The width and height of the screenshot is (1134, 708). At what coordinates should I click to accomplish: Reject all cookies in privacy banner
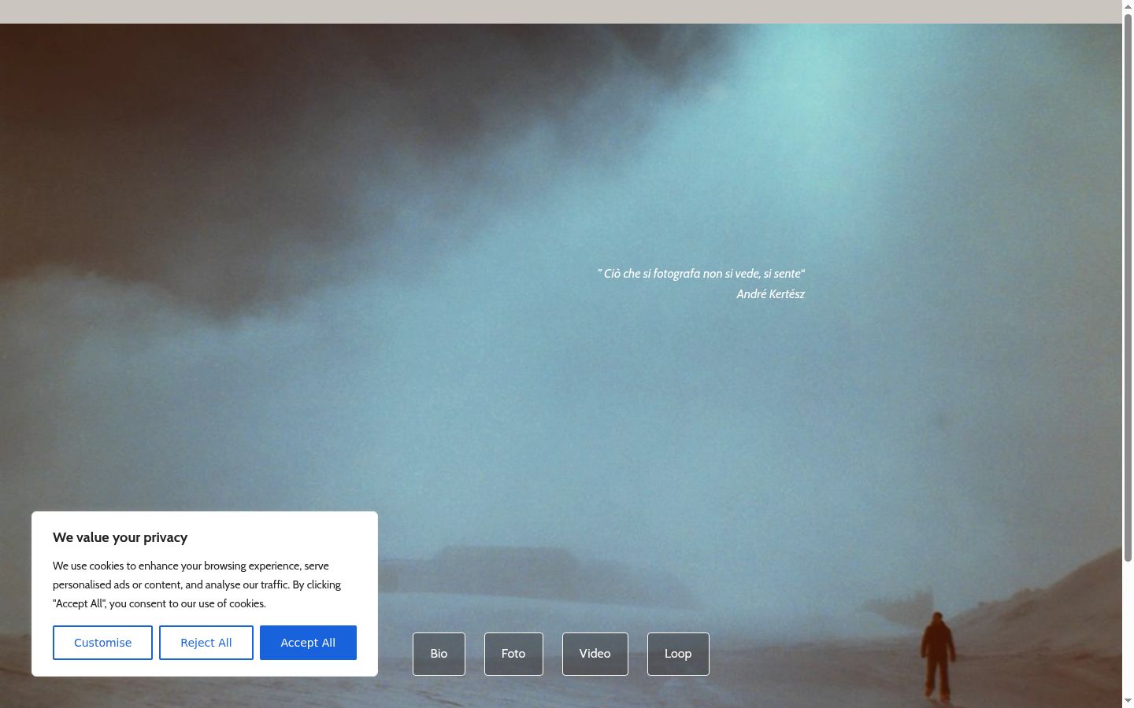pos(206,643)
